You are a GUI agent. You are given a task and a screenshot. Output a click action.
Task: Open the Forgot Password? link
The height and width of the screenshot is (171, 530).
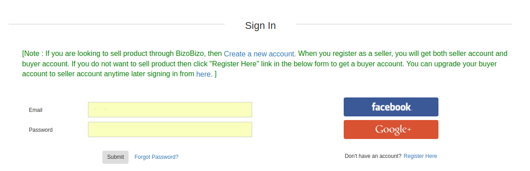[x=157, y=157]
